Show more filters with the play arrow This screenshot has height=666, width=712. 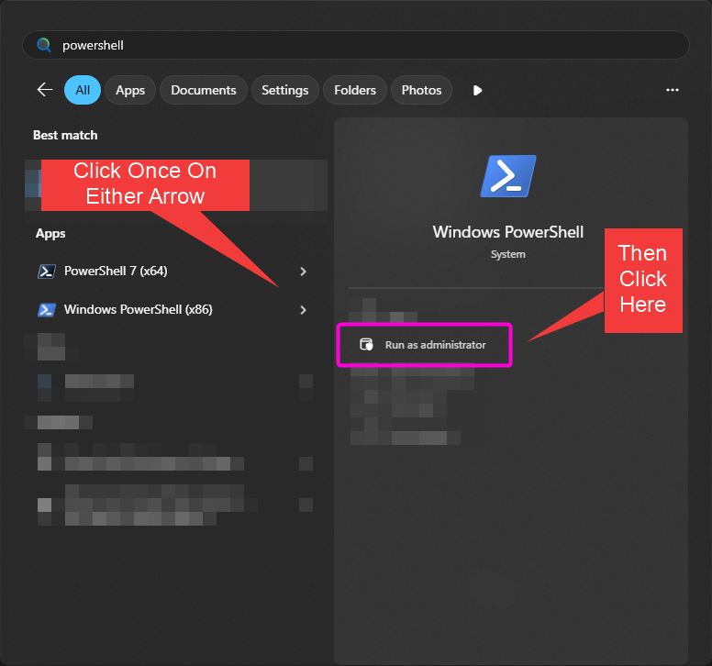[477, 90]
